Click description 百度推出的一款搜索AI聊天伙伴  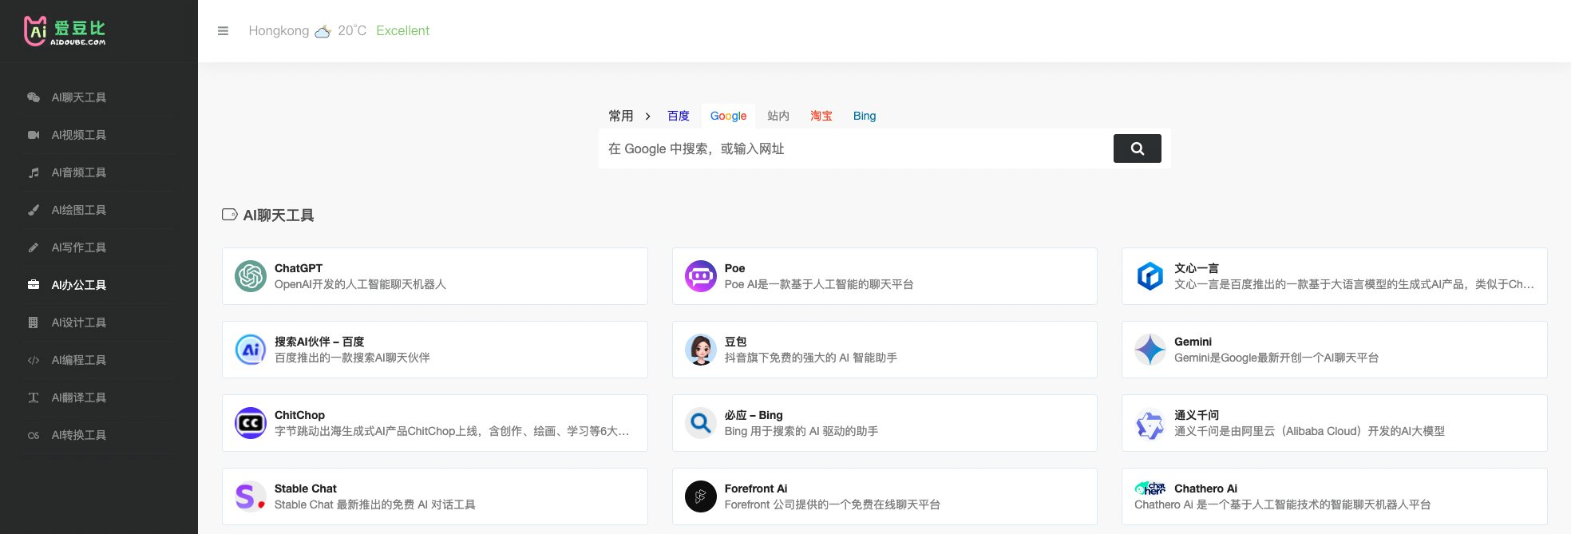(352, 358)
